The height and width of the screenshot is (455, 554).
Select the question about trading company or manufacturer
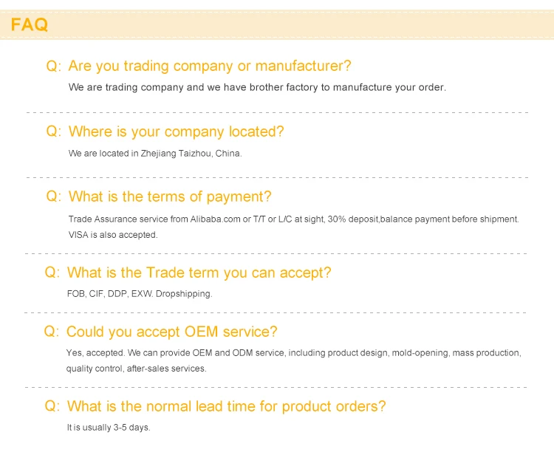click(210, 66)
